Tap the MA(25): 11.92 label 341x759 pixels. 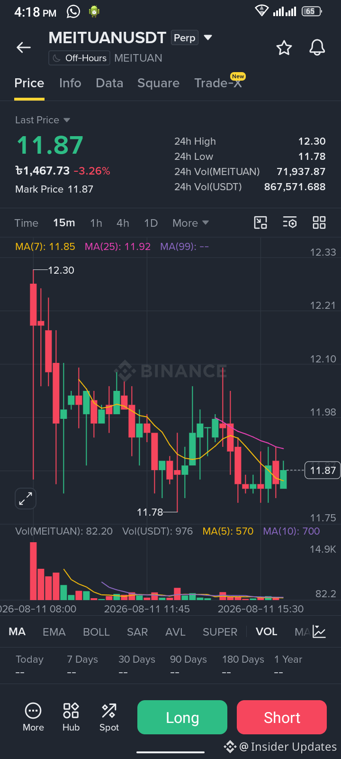point(117,247)
